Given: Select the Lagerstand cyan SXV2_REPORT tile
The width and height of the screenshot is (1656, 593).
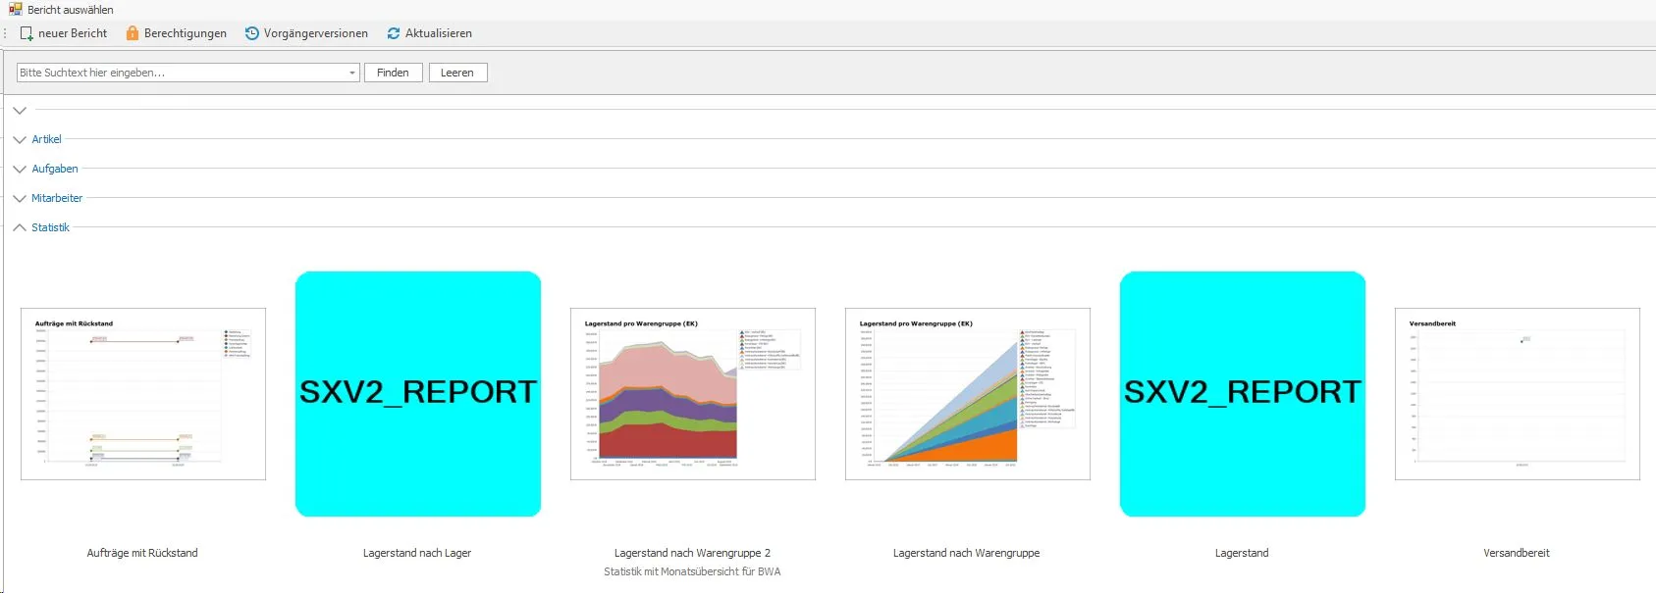Looking at the screenshot, I should 1243,394.
